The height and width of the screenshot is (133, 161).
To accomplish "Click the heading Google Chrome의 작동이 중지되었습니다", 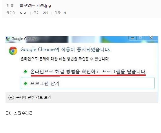I will coord(65,50).
